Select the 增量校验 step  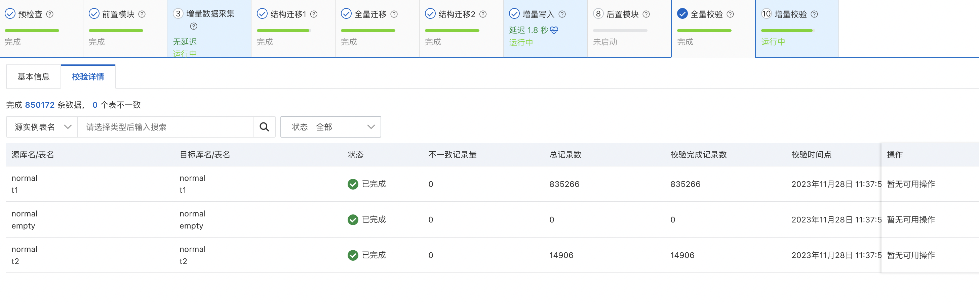pos(790,14)
